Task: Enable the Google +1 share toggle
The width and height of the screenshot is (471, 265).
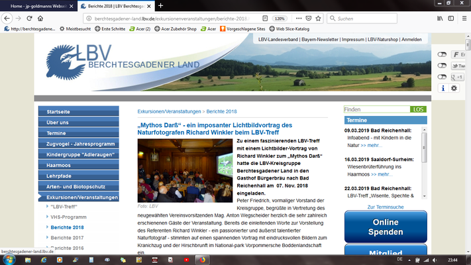Action: [442, 77]
